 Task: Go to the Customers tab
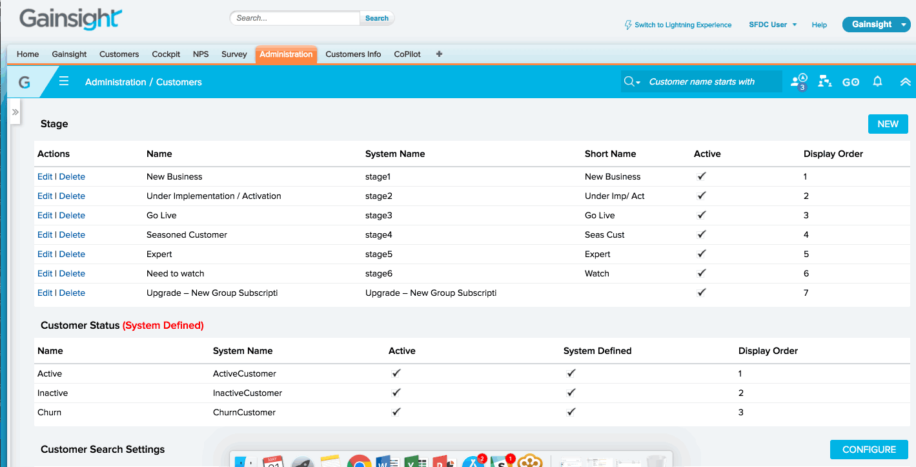pos(119,54)
